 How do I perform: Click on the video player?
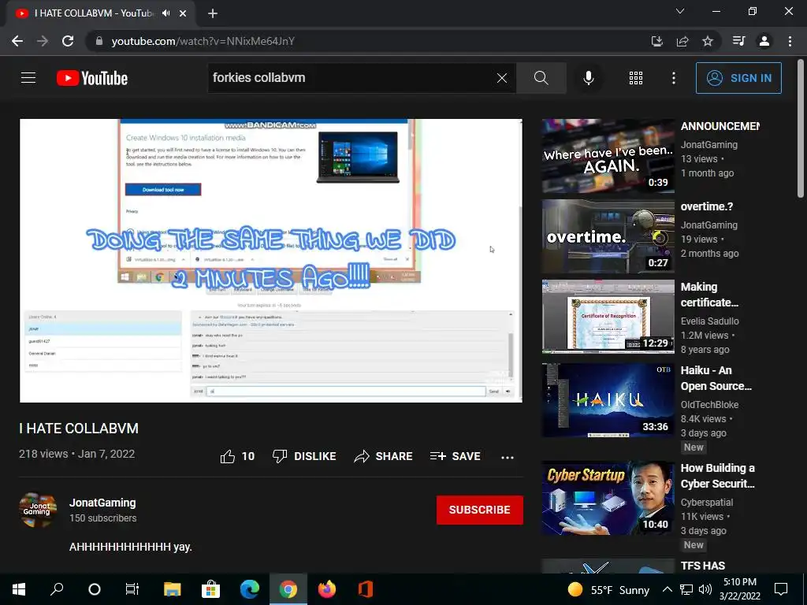point(271,260)
